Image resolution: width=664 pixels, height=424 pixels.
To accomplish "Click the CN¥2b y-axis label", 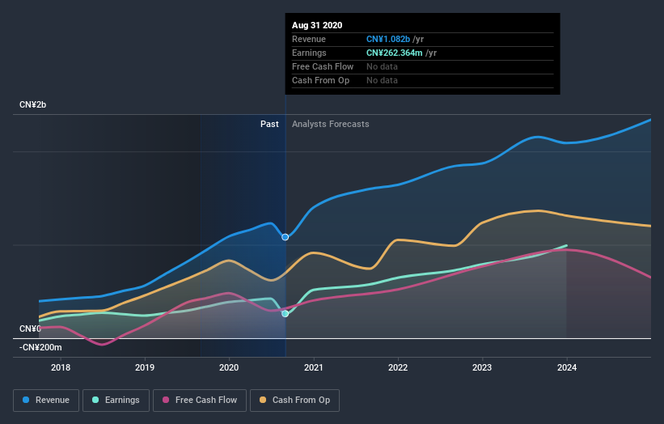I will (x=32, y=104).
